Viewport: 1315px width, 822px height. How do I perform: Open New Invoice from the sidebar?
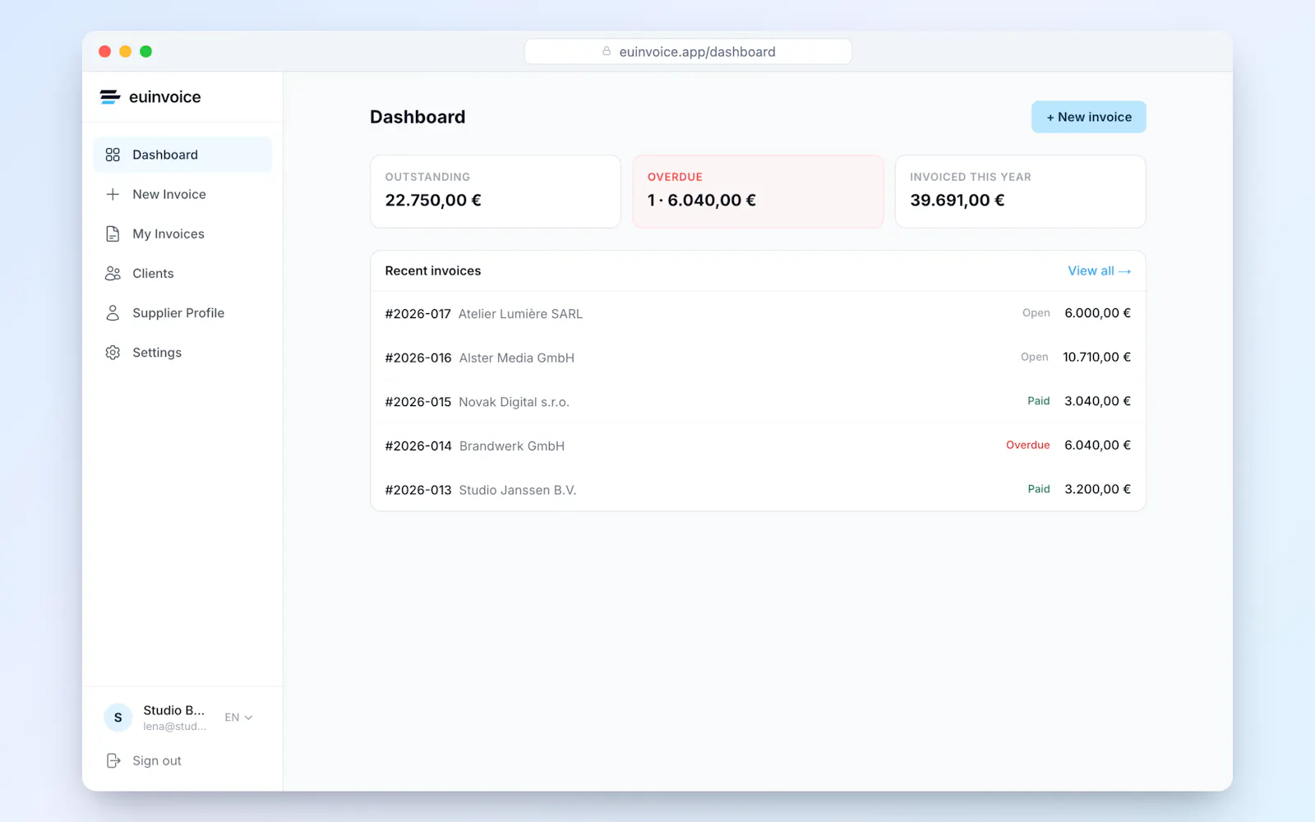tap(182, 194)
